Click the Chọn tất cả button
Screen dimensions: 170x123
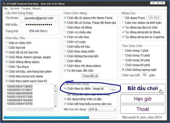tap(90, 76)
